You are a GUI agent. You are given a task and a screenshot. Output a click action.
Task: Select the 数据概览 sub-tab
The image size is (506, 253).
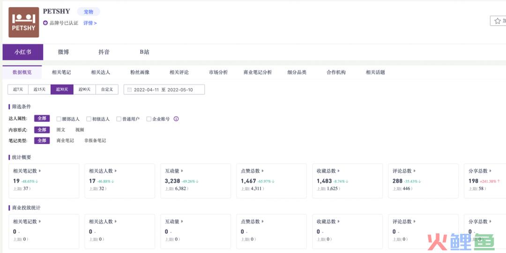(x=22, y=72)
